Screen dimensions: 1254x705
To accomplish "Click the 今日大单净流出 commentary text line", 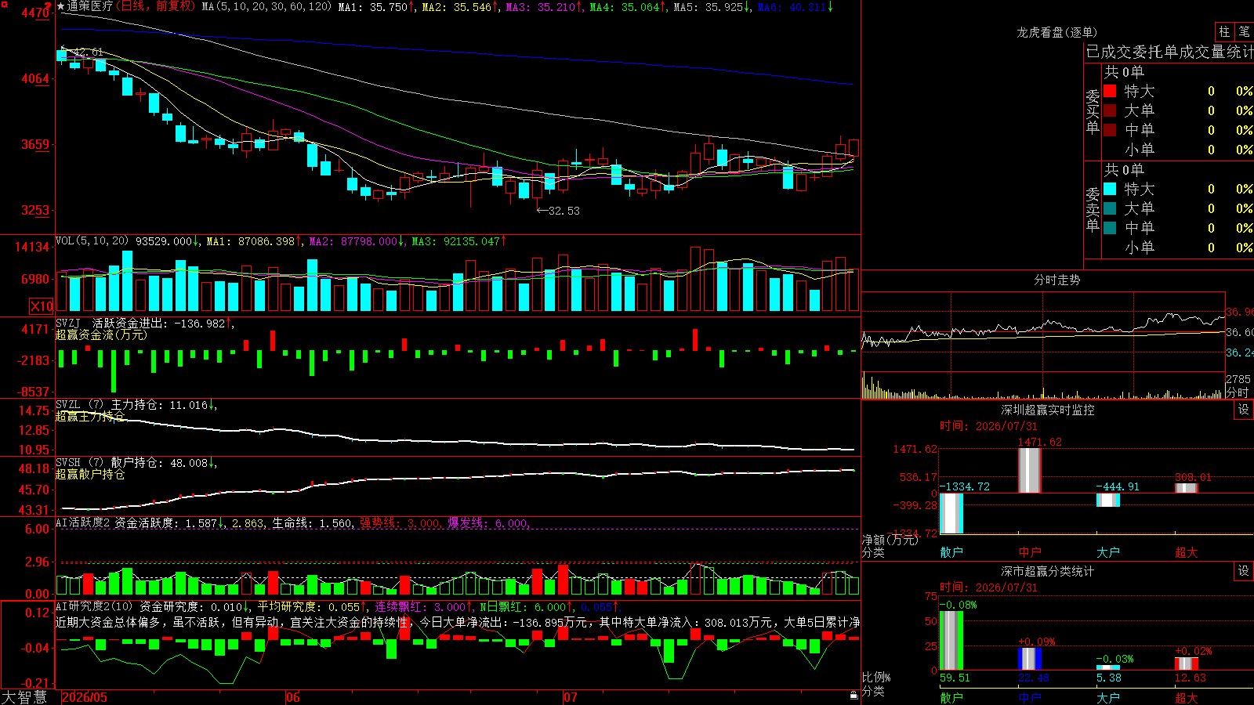I will [458, 622].
